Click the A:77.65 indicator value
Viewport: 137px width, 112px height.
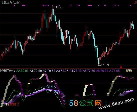click(114, 71)
